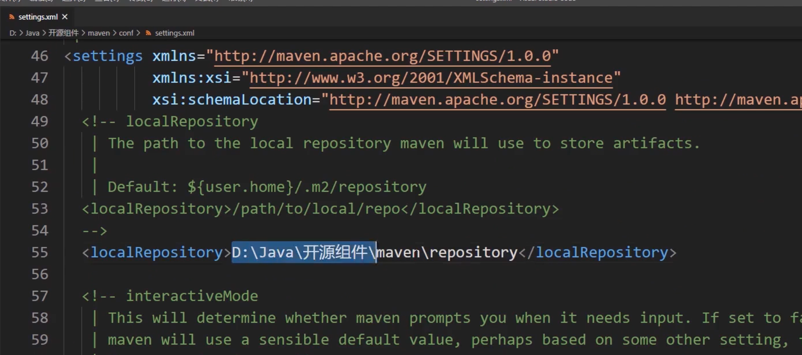Click line number 47 in the gutter
The image size is (802, 355).
40,78
